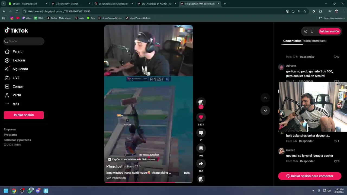Screen dimensions: 347x195
Task: Open iaalexz's profile name
Action: [290, 150]
